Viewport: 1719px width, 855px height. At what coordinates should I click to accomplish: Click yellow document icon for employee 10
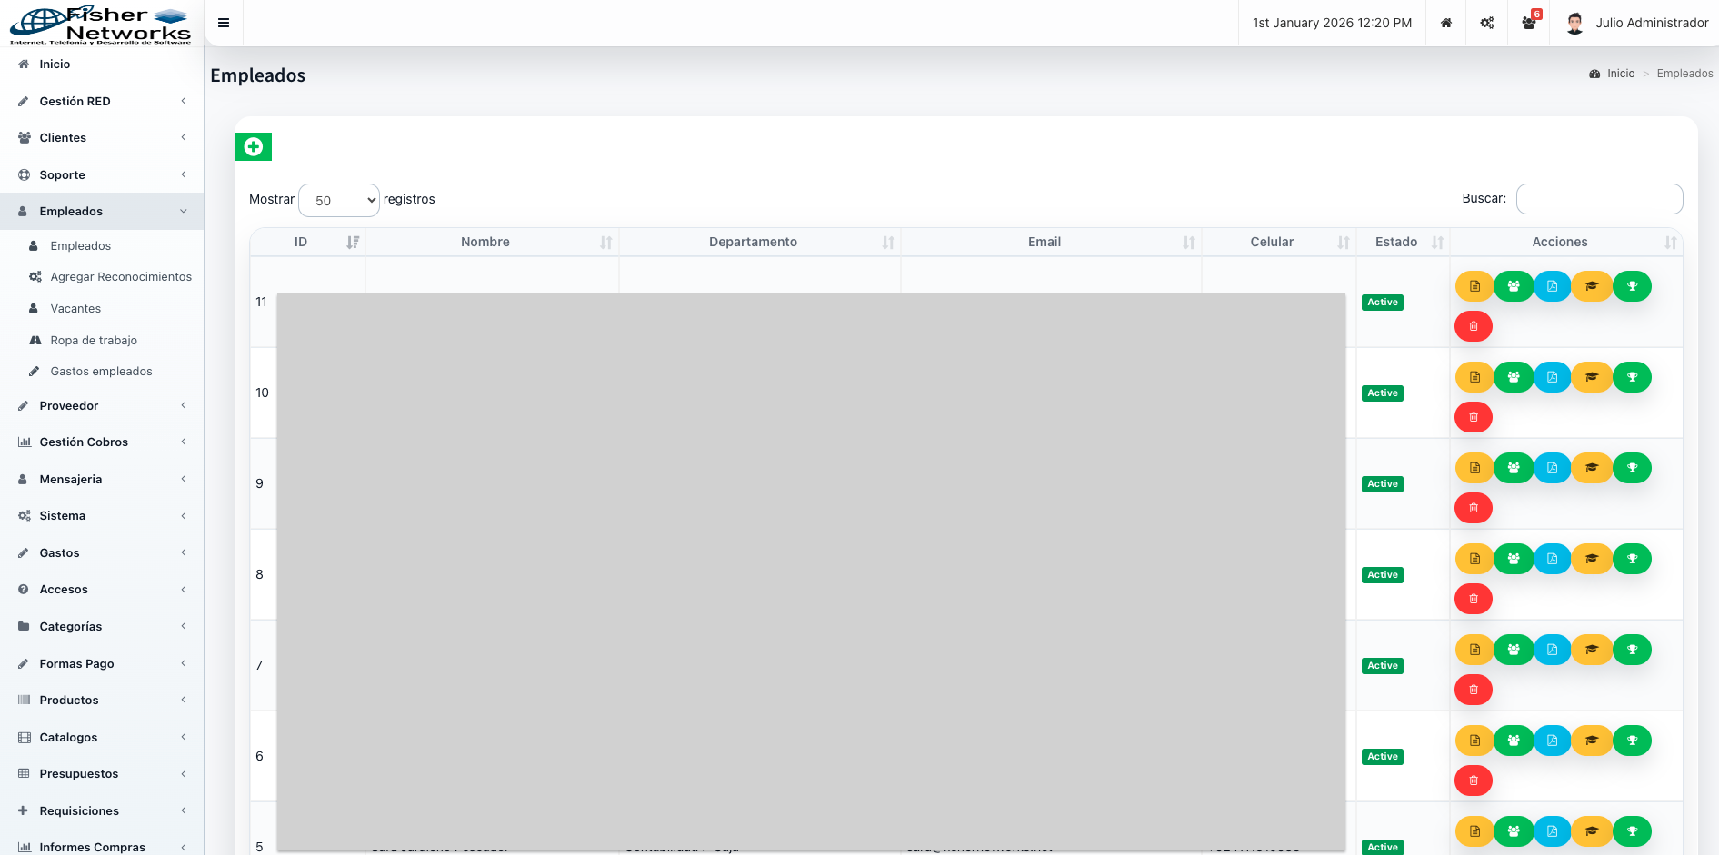coord(1474,377)
